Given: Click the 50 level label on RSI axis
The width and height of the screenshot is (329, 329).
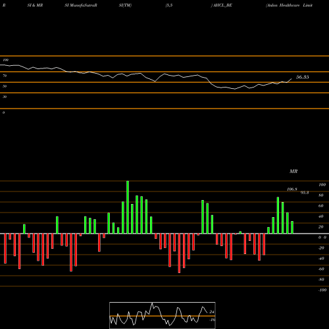Looking at the screenshot, I should pyautogui.click(x=5, y=86).
